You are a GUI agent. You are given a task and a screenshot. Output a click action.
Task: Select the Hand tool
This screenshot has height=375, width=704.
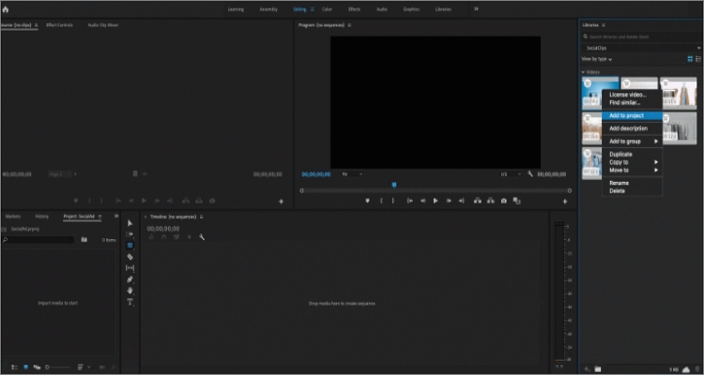130,291
